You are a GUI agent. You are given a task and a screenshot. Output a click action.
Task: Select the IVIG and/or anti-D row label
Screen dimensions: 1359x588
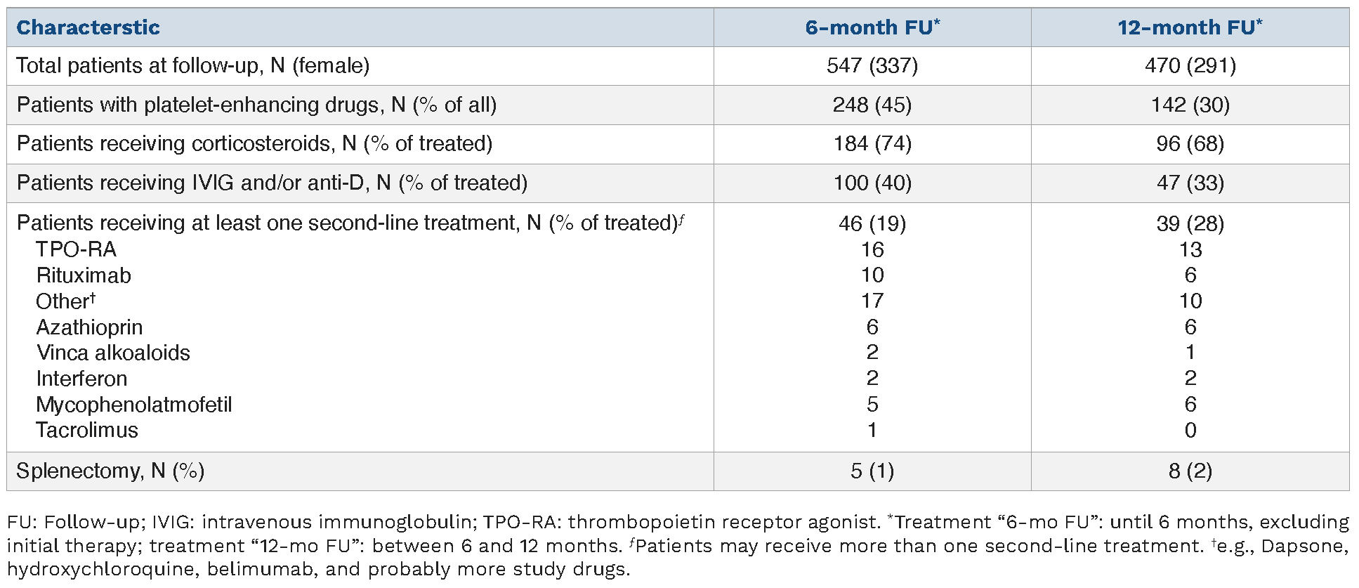coord(272,183)
